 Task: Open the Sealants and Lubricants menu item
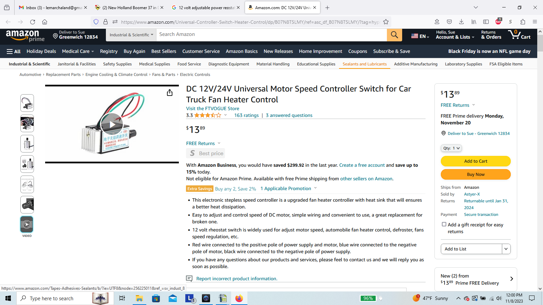pyautogui.click(x=364, y=64)
